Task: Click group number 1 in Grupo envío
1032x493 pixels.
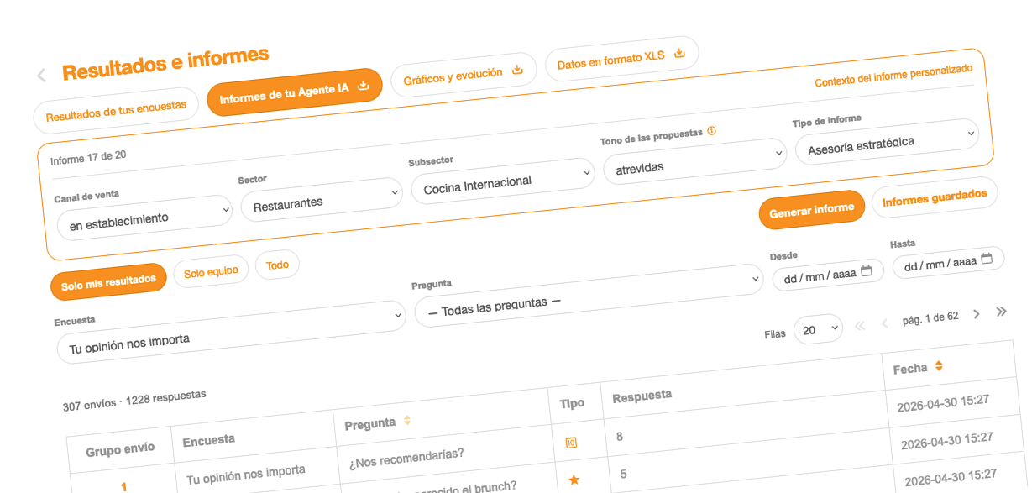Action: [123, 486]
